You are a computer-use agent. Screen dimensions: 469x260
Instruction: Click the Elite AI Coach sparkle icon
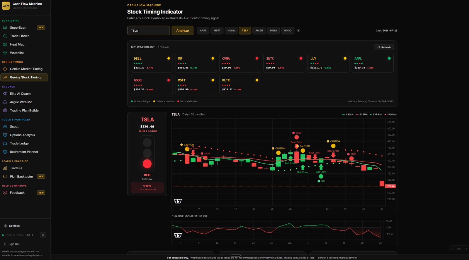(x=5, y=94)
